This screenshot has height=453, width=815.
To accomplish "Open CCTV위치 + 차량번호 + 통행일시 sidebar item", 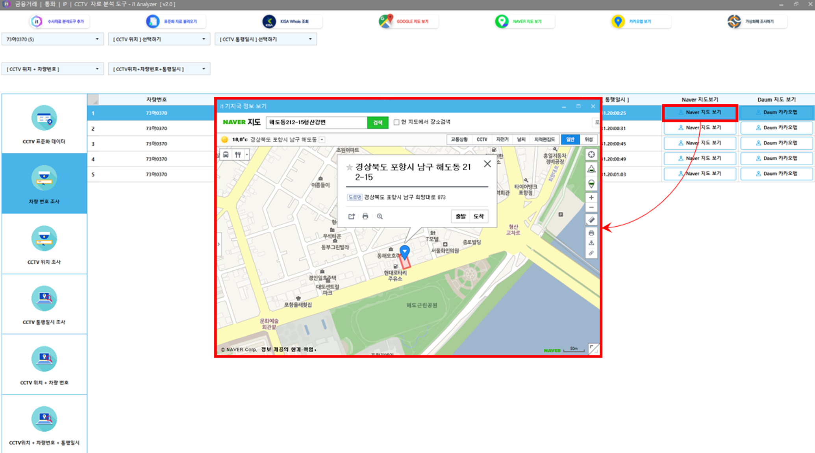I will pyautogui.click(x=44, y=425).
